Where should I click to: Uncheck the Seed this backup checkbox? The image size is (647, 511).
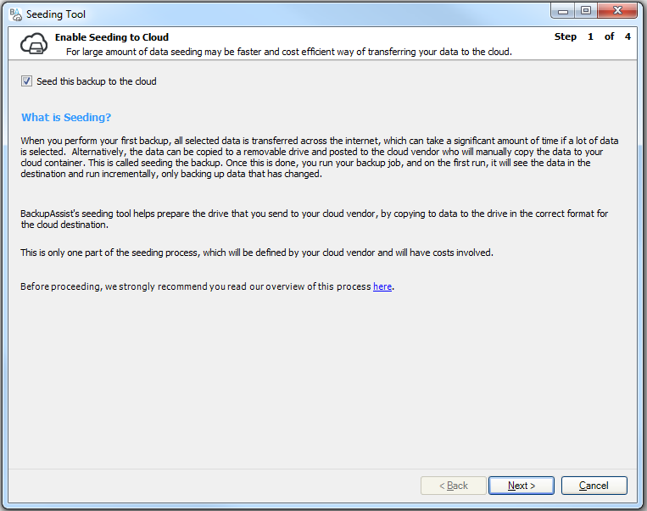tap(26, 81)
